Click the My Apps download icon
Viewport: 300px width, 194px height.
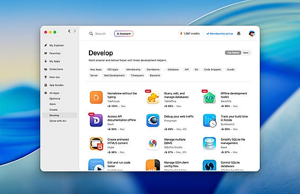click(x=46, y=61)
